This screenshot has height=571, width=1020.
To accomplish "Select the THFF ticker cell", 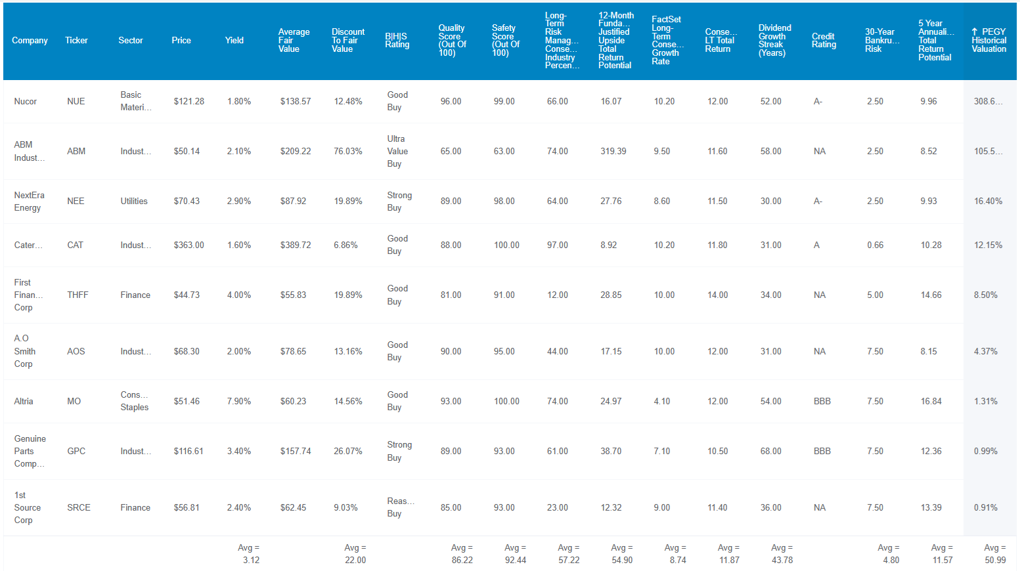I will point(78,295).
